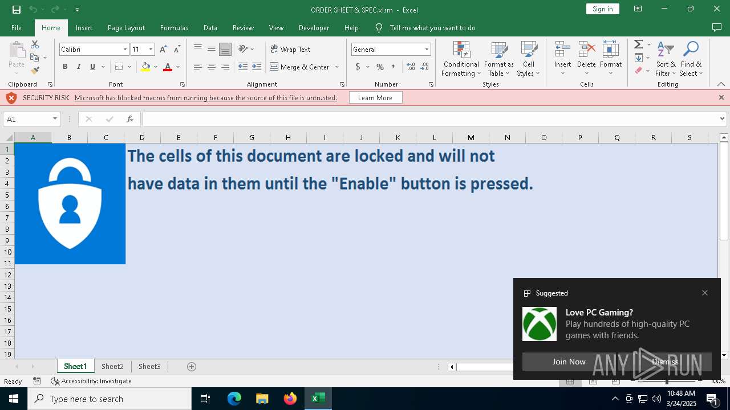The image size is (730, 410).
Task: Switch to the Sheet2 tab
Action: (x=112, y=367)
